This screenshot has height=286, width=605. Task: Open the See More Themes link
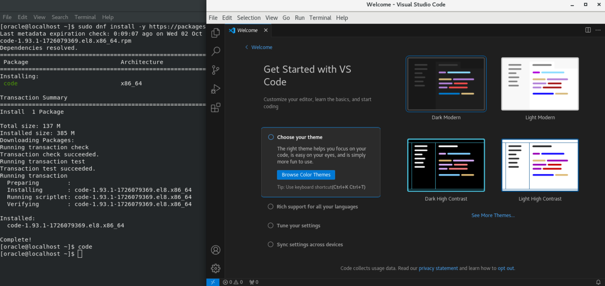pyautogui.click(x=493, y=215)
